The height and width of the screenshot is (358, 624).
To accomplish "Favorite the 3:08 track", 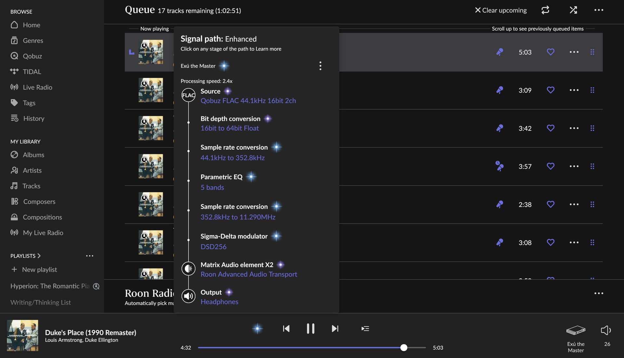I will tap(551, 242).
